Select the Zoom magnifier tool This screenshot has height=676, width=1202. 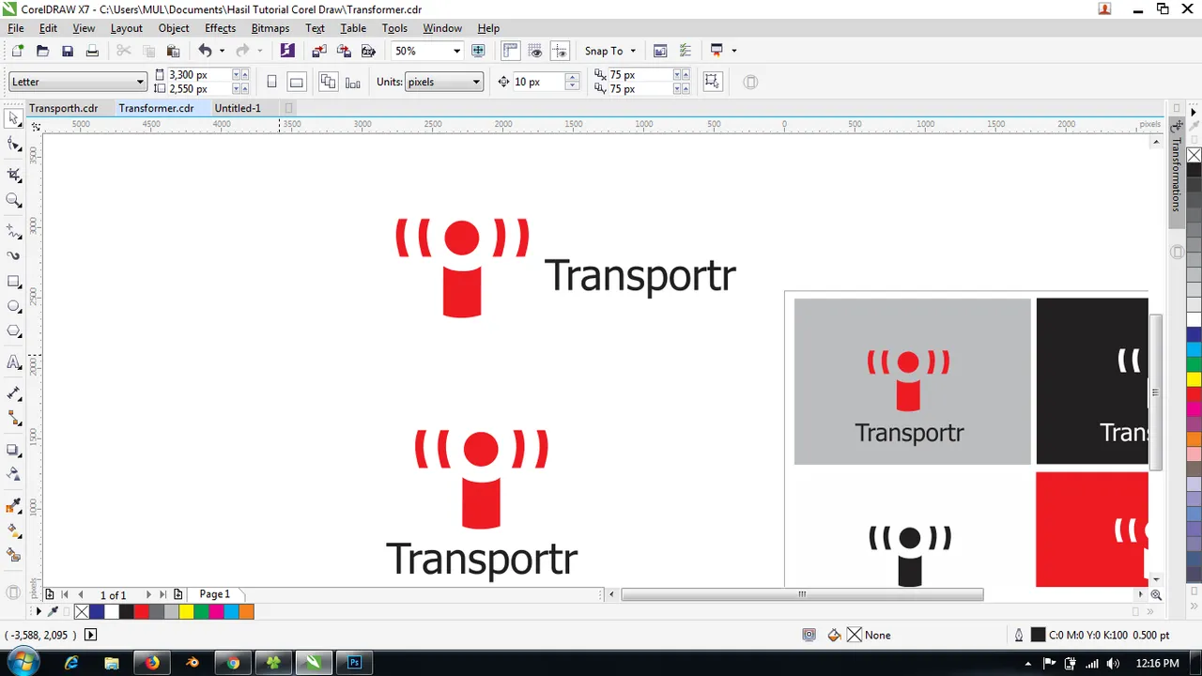pyautogui.click(x=14, y=200)
